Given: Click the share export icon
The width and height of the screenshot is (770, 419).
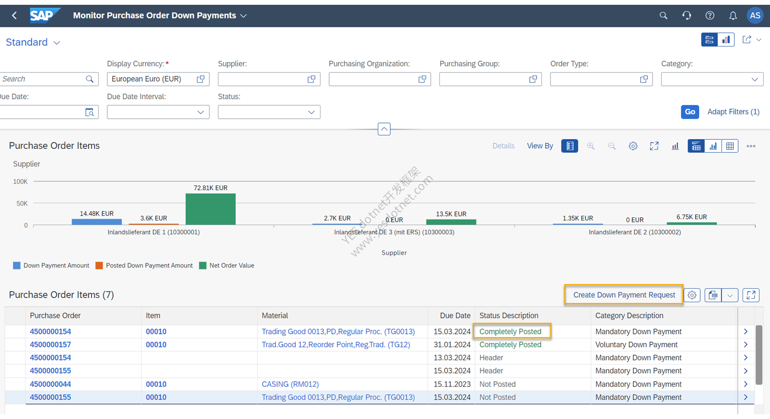Looking at the screenshot, I should point(746,40).
